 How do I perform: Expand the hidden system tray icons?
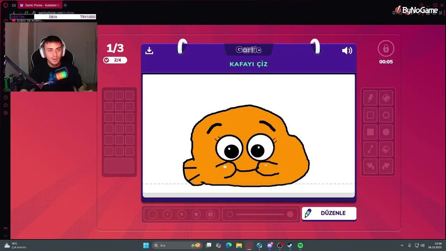coord(402,245)
